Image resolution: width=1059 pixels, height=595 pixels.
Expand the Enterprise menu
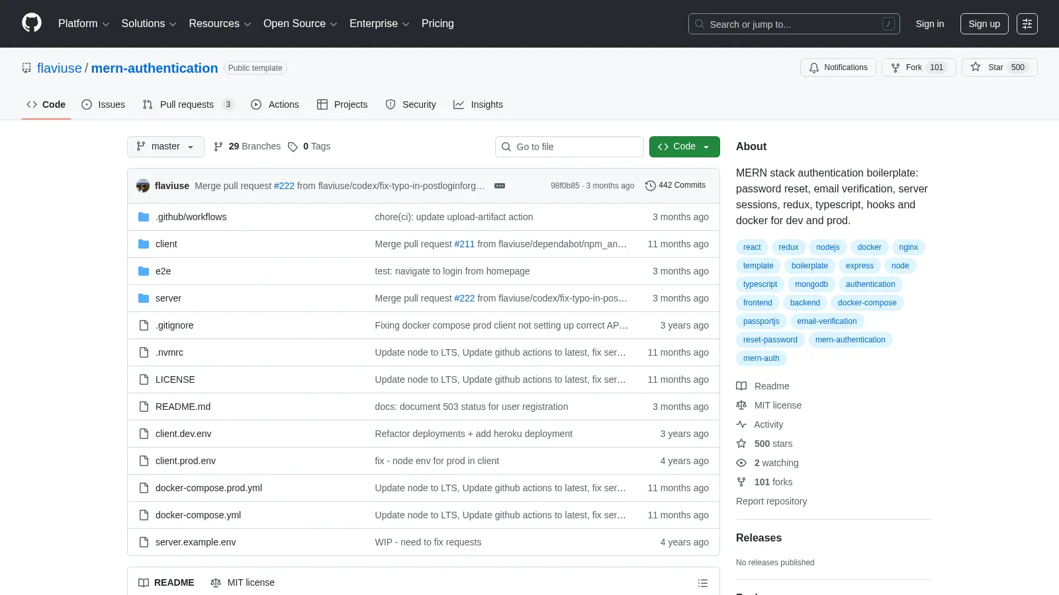pyautogui.click(x=379, y=24)
